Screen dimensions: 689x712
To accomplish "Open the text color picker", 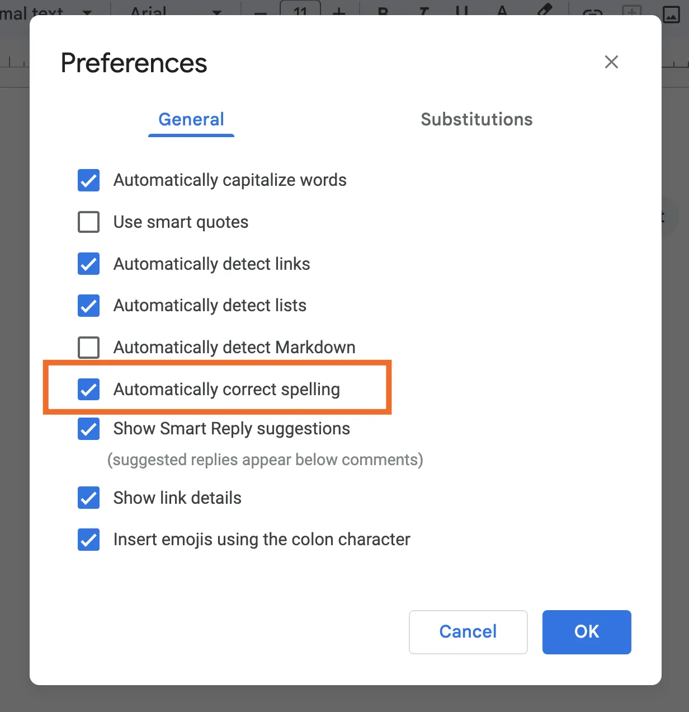I will (x=502, y=11).
